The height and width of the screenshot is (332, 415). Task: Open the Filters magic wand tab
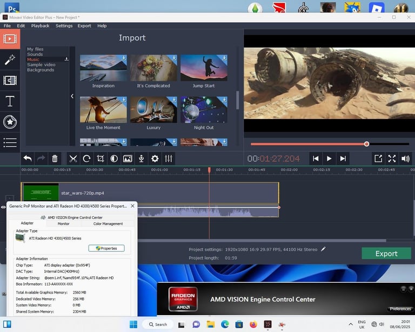point(10,59)
